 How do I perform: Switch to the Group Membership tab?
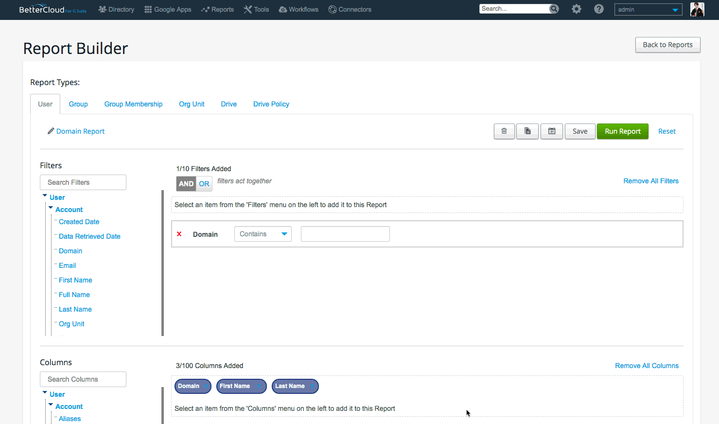click(x=133, y=104)
